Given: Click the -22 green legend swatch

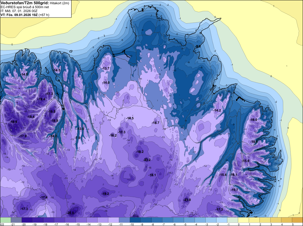Looking at the screenshot, I should point(5,220).
